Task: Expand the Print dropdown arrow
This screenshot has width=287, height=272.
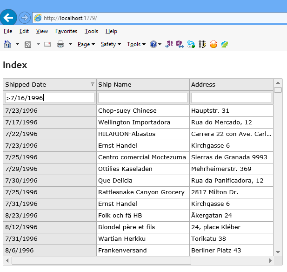Action: coord(70,44)
